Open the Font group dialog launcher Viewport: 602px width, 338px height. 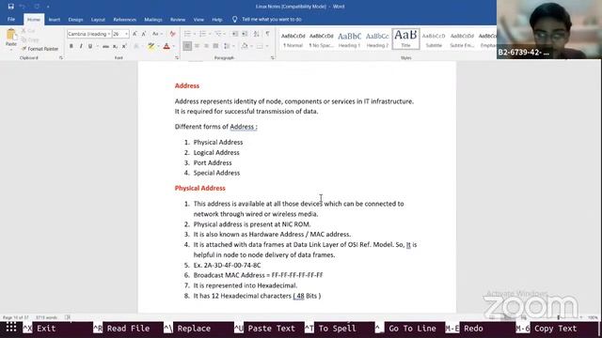[177, 58]
